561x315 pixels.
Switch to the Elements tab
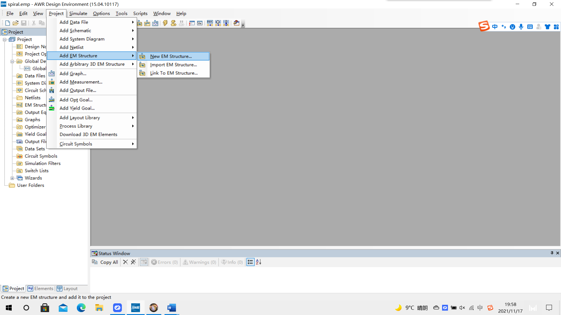pos(41,288)
